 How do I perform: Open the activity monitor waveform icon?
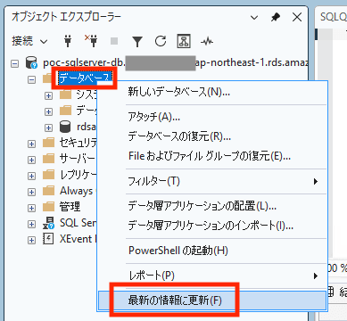tap(207, 41)
